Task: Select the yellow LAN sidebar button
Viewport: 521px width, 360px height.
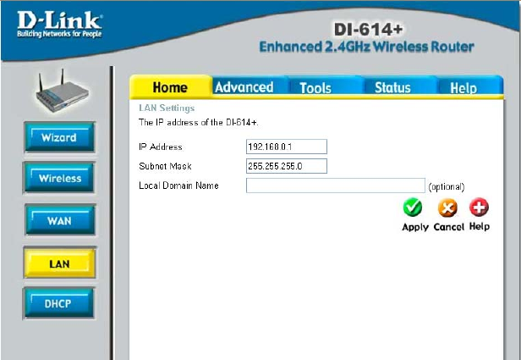Action: coord(59,263)
